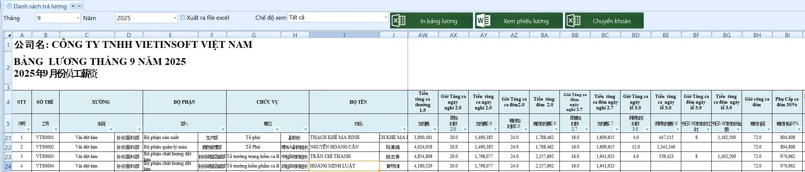The width and height of the screenshot is (805, 172).
Task: Click cell value 1,341,346
Action: click(x=666, y=147)
